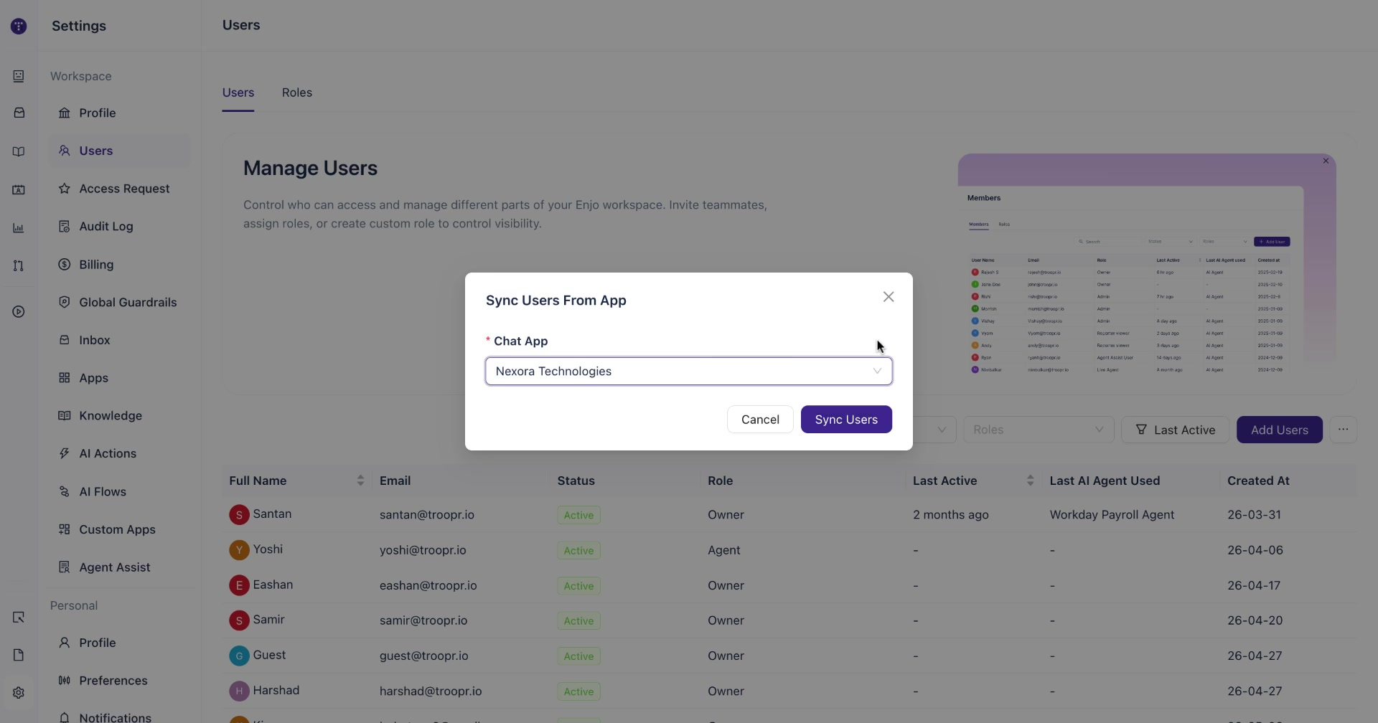Click the analytics chart icon in left rail
The width and height of the screenshot is (1378, 723).
pos(19,228)
